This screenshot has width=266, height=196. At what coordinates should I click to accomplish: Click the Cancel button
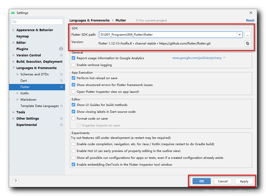click(x=223, y=181)
